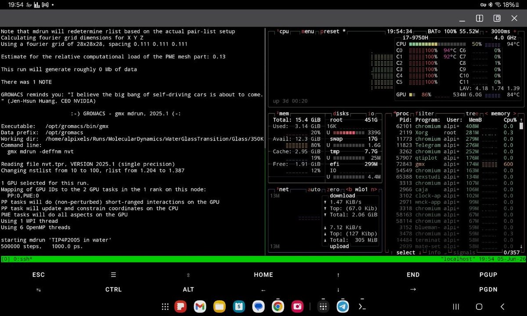
Task: Tap the Android recents navigation button
Action: pos(456,307)
